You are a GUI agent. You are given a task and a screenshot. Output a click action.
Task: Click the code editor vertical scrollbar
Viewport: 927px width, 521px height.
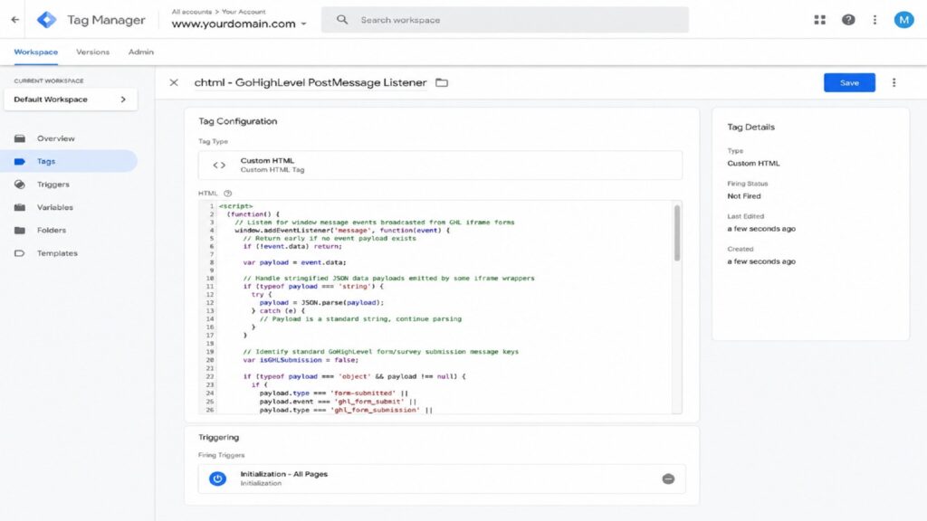(x=677, y=232)
